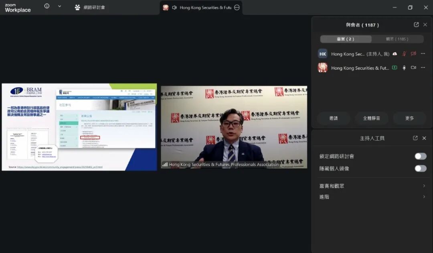Image resolution: width=433 pixels, height=253 pixels.
Task: Click the signal strength icon on speaker video
Action: coord(165,164)
